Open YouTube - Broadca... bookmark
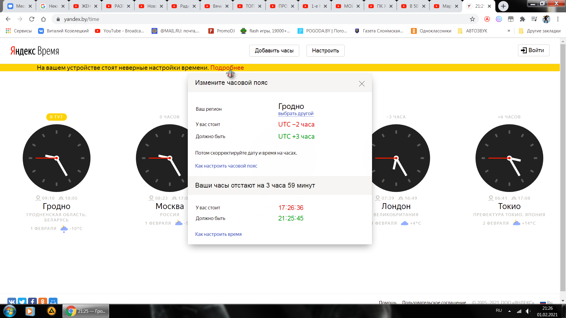 tap(119, 31)
